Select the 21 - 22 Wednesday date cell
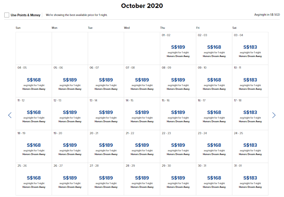 click(142, 146)
